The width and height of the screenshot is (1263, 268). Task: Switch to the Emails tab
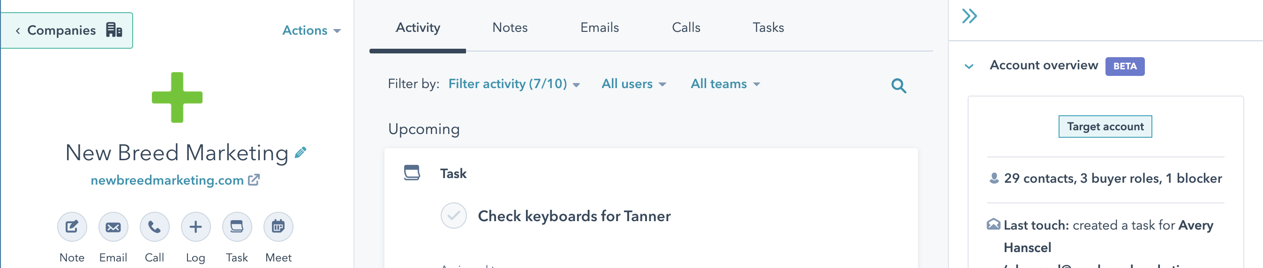pyautogui.click(x=599, y=28)
